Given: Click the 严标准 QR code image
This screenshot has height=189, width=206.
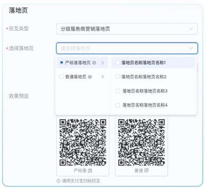Looking at the screenshot, I should click(83, 142).
